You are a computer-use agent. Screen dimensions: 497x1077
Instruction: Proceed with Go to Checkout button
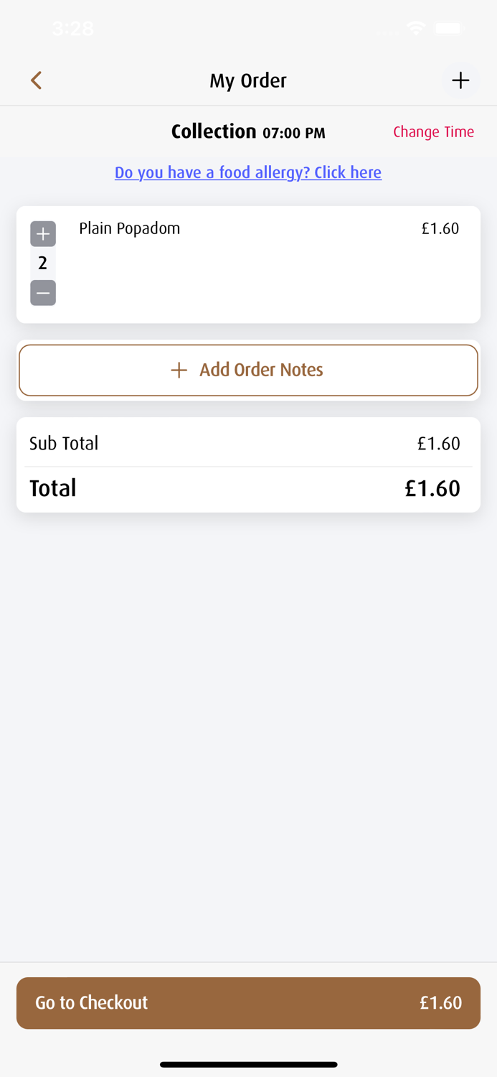(x=248, y=1003)
